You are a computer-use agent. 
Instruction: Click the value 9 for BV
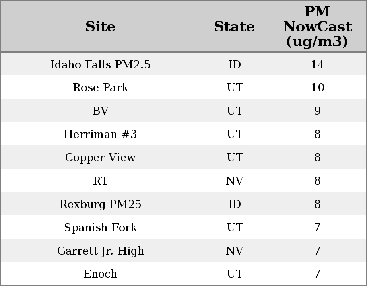click(317, 111)
